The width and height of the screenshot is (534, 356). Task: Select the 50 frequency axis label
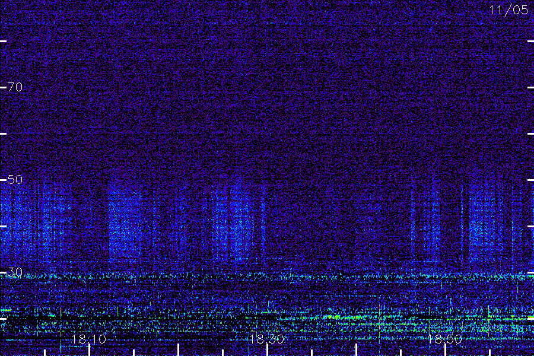[15, 180]
